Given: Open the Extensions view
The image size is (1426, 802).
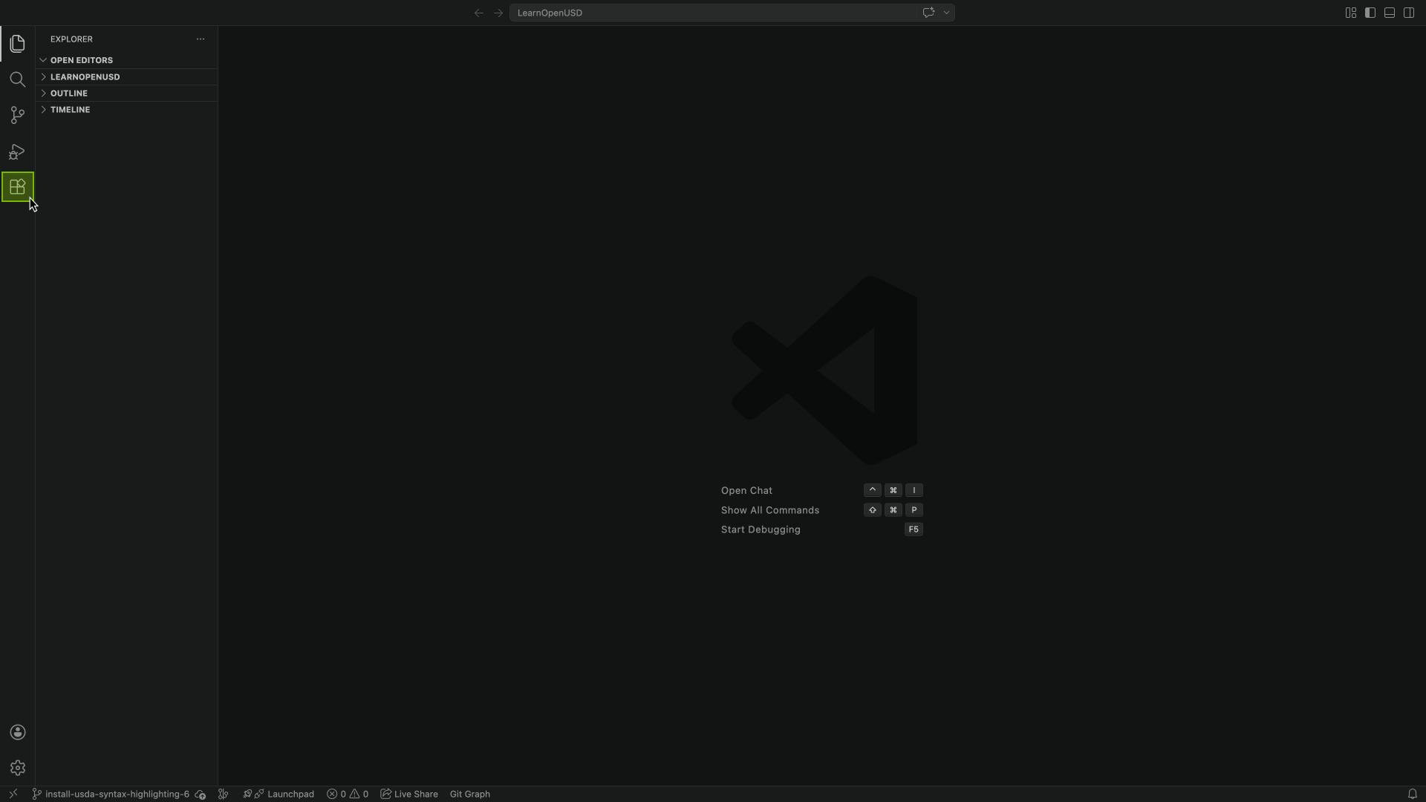Looking at the screenshot, I should coord(17,187).
